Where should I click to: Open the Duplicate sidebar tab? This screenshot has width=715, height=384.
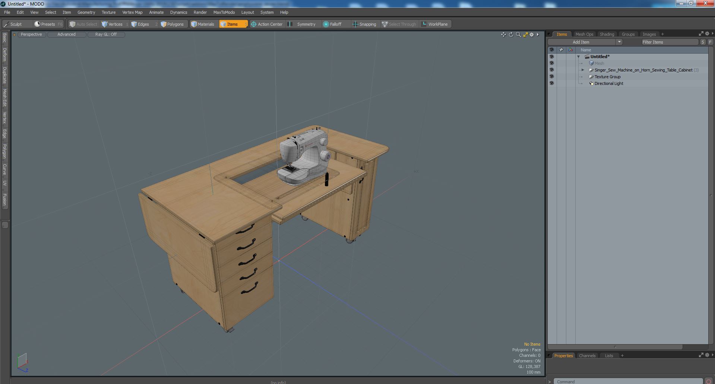click(4, 75)
